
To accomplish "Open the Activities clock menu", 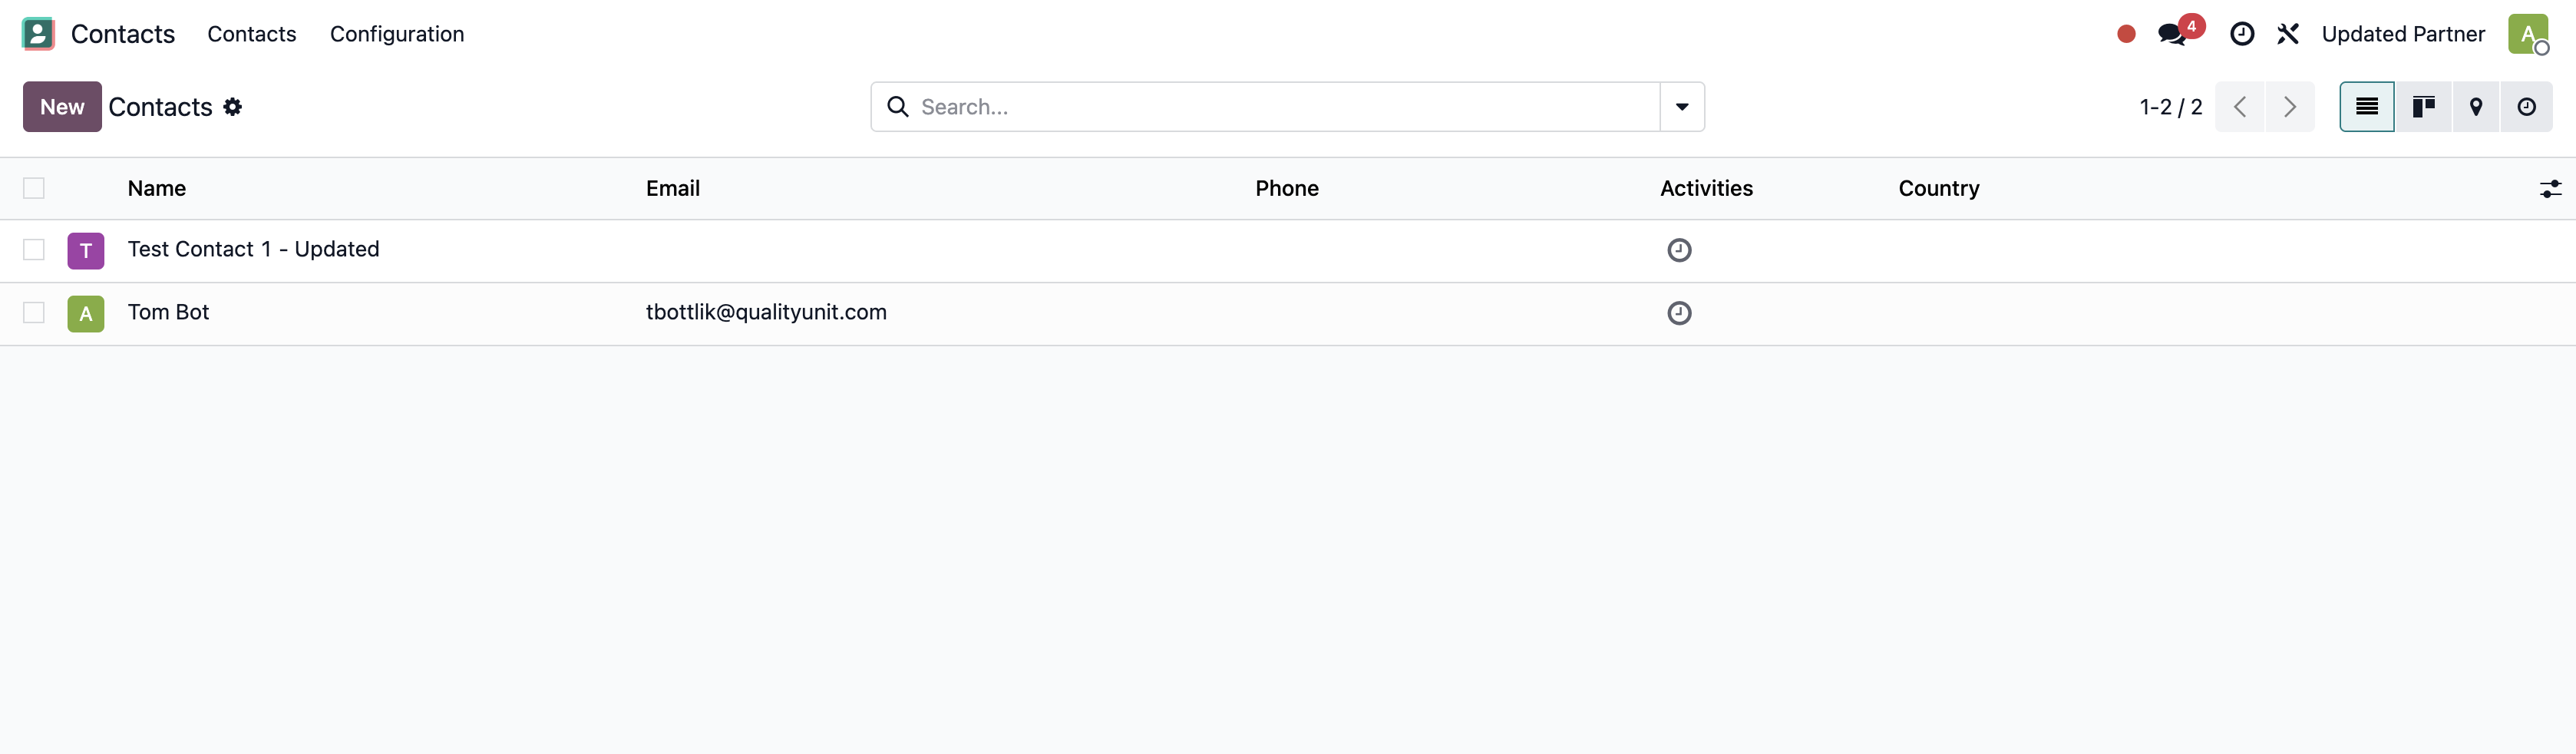I will pos(2241,33).
